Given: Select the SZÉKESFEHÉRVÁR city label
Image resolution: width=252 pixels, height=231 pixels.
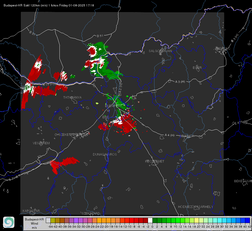Looking at the screenshot, I should pos(73,135).
